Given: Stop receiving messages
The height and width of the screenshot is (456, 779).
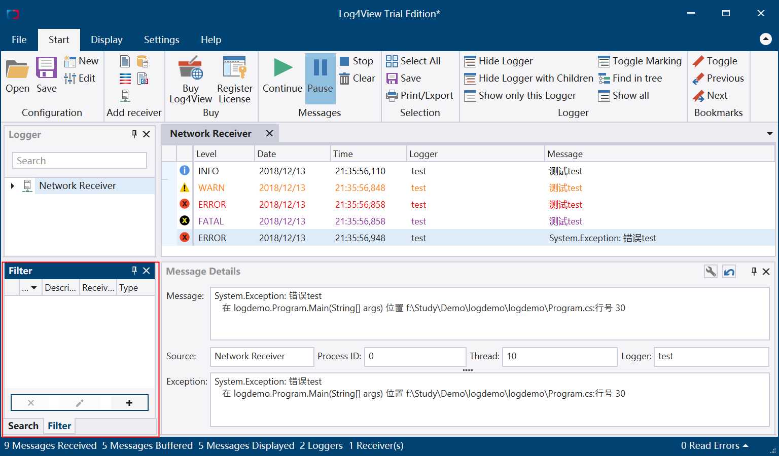Looking at the screenshot, I should pos(356,61).
